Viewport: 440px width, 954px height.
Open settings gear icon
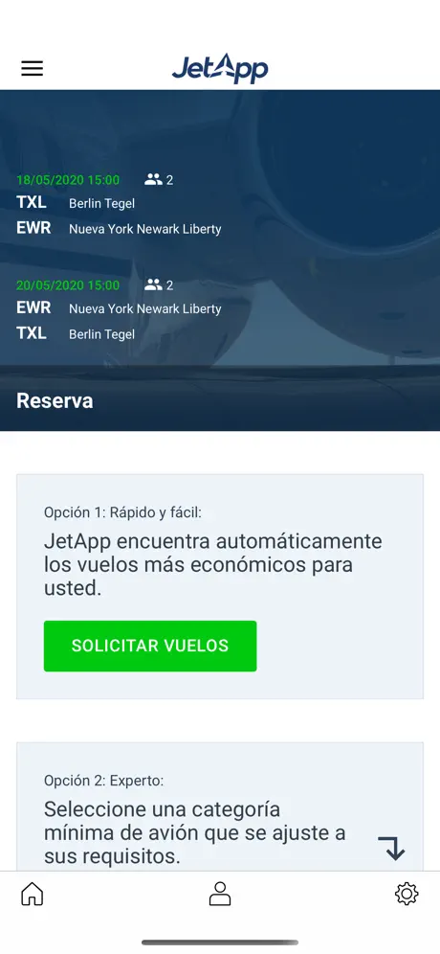tap(407, 894)
